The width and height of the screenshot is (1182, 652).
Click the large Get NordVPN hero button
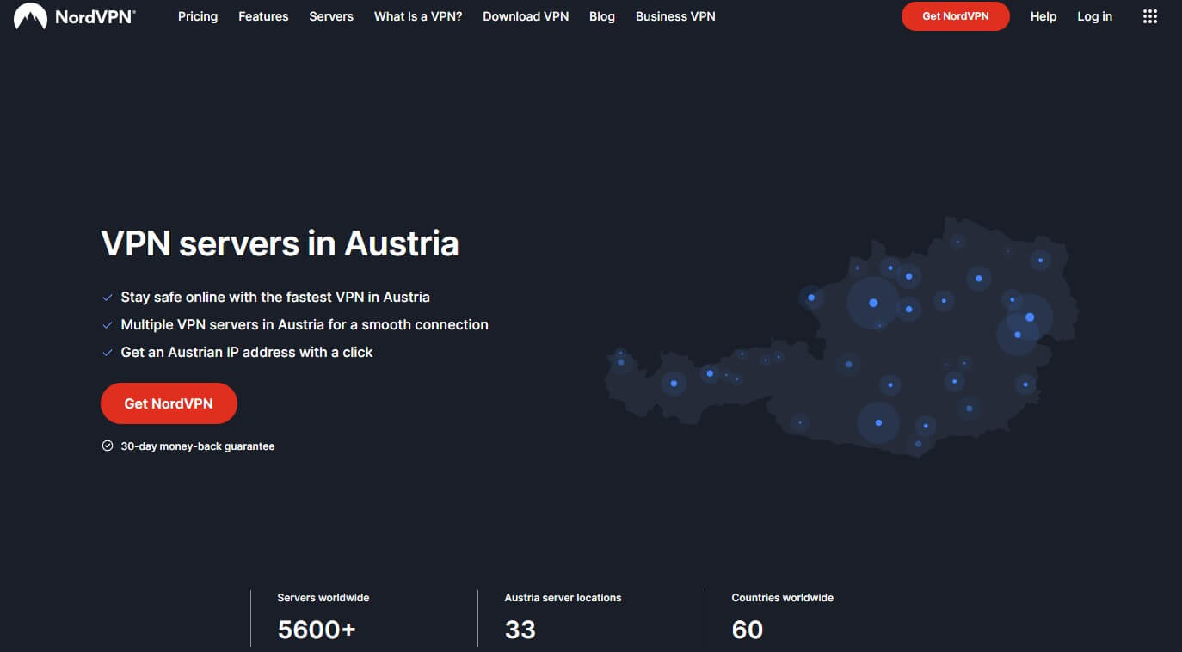(x=169, y=403)
